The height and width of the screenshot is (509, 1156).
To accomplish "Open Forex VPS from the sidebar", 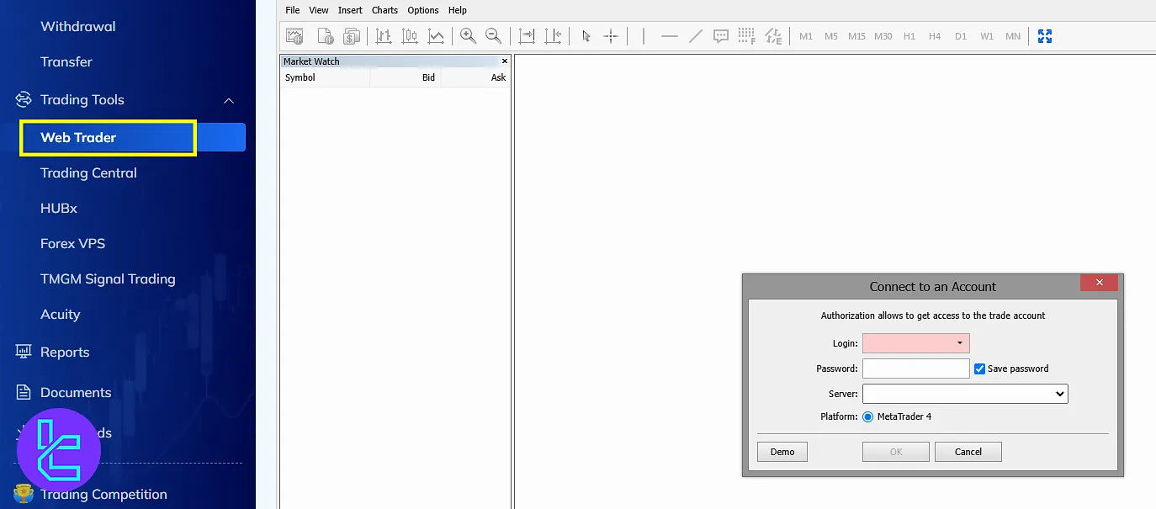I will pyautogui.click(x=72, y=244).
